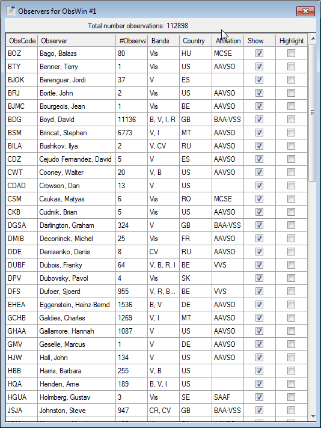Close the Observers for ObsWin #1 window

[305, 11]
